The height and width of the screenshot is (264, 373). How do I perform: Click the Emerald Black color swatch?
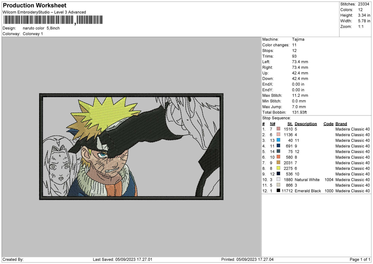278,191
